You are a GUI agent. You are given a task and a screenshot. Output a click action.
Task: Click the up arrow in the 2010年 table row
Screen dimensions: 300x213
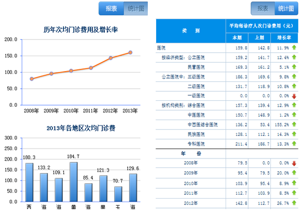point(294,183)
